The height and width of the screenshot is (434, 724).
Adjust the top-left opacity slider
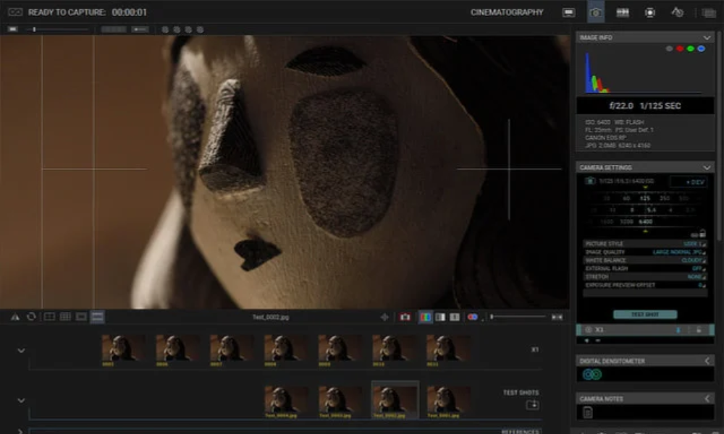click(58, 30)
